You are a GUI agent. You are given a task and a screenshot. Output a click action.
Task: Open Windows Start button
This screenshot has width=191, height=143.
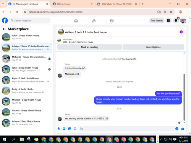[5, 140]
